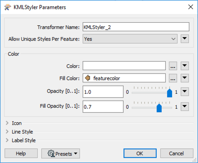Image resolution: width=198 pixels, height=163 pixels.
Task: Click the Opacity value field showing 1.0
Action: 103,91
